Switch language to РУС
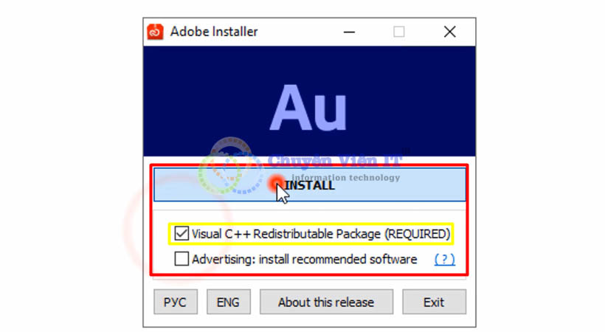Screen dimensions: 605x332 175,302
